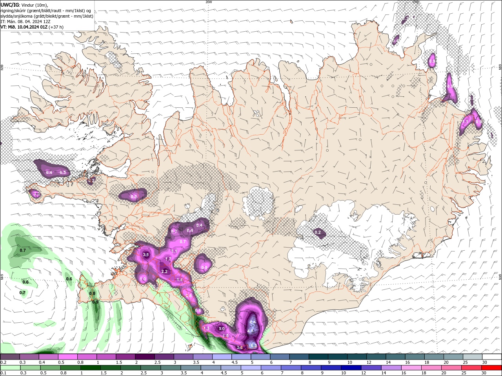The image size is (502, 376).
Task: Click the '3.1' snowfall value on map
Action: [146, 255]
